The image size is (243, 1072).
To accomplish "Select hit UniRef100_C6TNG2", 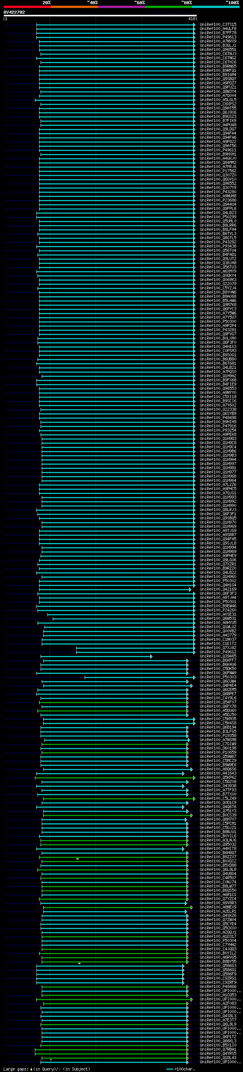I will (x=218, y=58).
